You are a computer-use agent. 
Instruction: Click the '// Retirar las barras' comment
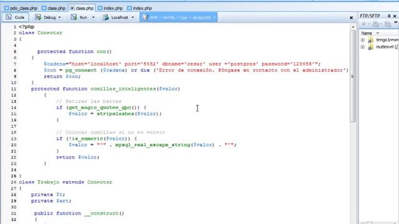click(89, 101)
